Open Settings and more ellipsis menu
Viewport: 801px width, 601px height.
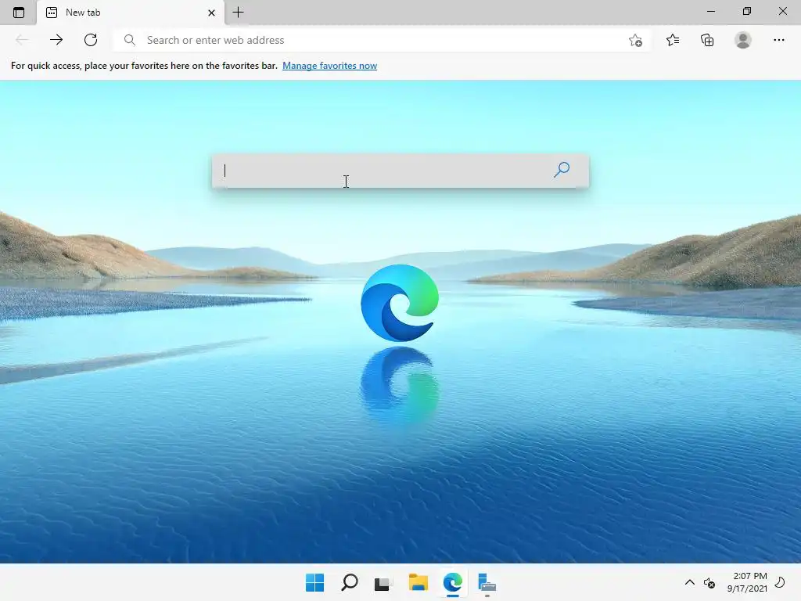coord(778,40)
